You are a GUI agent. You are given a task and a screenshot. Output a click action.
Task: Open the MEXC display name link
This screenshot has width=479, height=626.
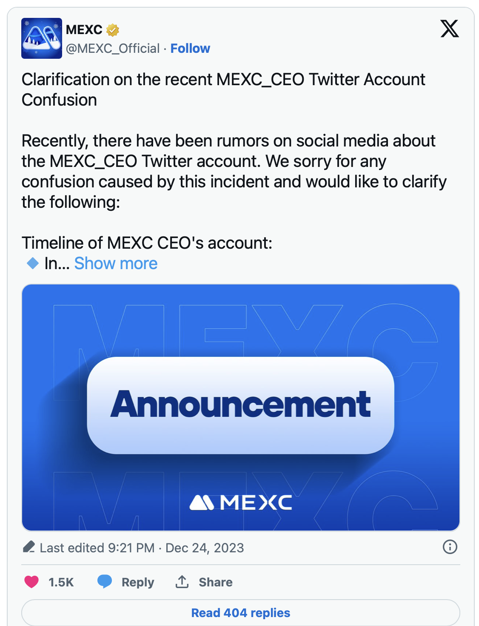84,30
